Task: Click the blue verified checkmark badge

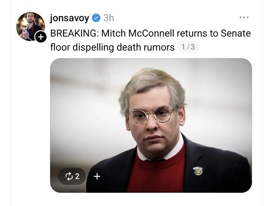Action: 96,18
